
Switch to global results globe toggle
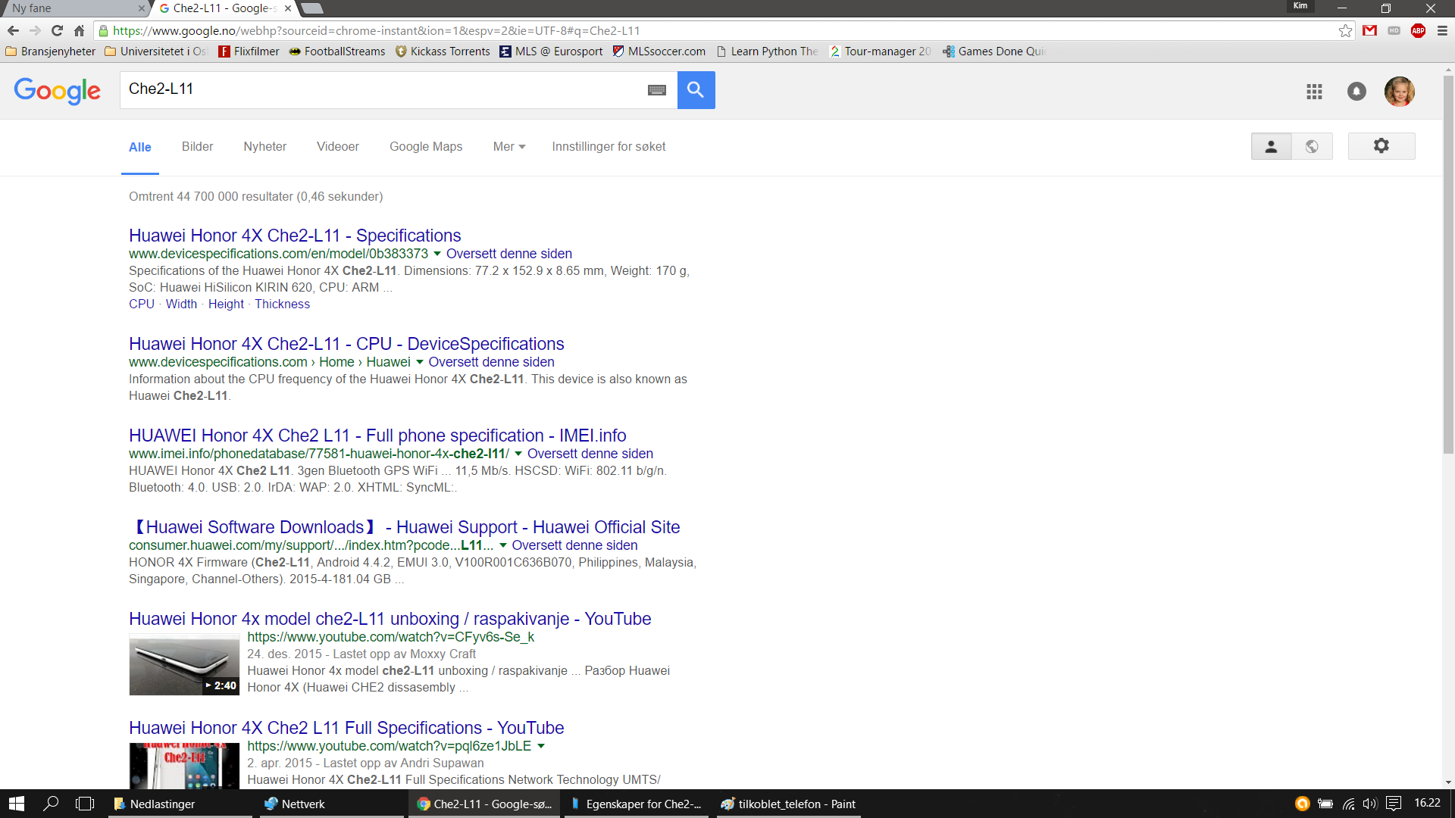click(x=1312, y=146)
